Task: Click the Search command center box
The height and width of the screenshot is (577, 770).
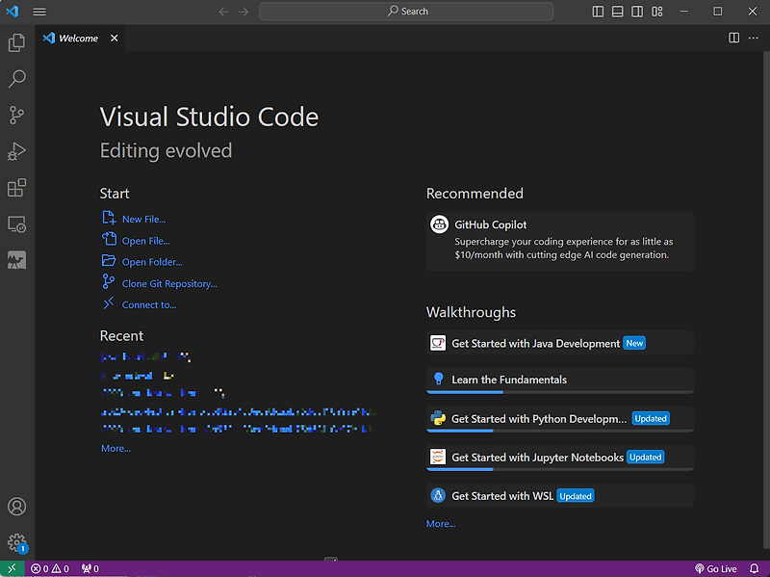Action: coord(406,12)
